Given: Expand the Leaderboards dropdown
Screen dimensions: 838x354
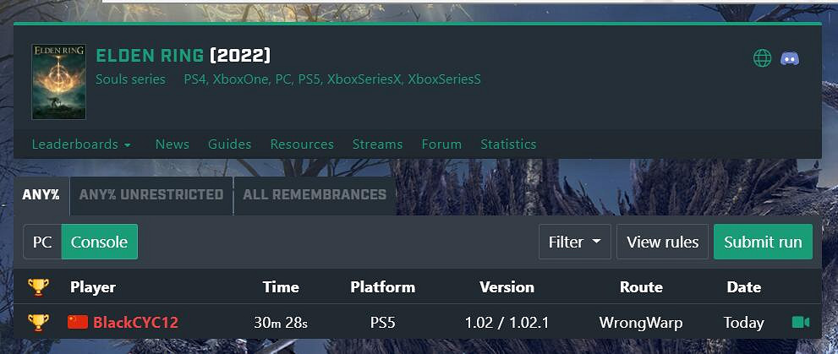Looking at the screenshot, I should 81,144.
